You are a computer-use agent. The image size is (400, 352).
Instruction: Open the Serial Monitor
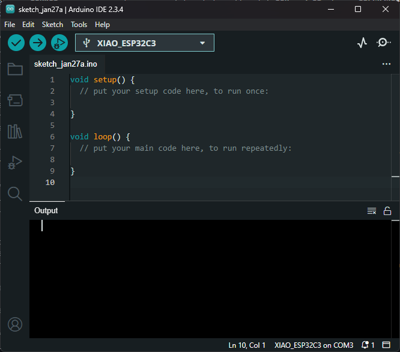(383, 43)
